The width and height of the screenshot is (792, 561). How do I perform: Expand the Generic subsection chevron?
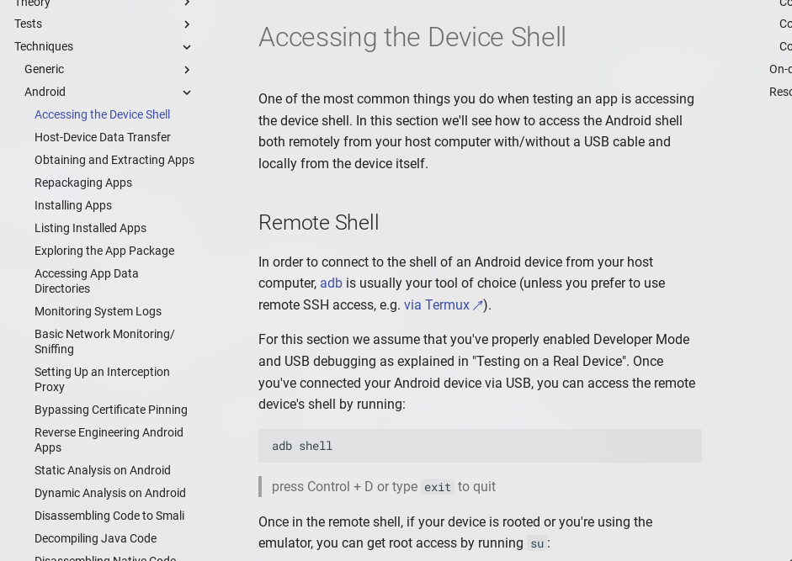click(187, 70)
